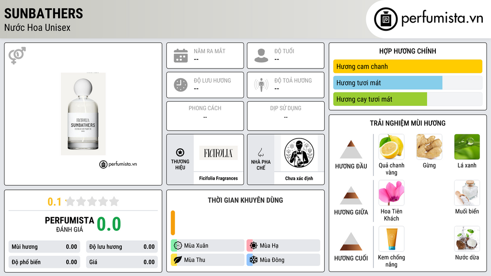
Task: Click the perfumer illustration icon
Action: [299, 153]
